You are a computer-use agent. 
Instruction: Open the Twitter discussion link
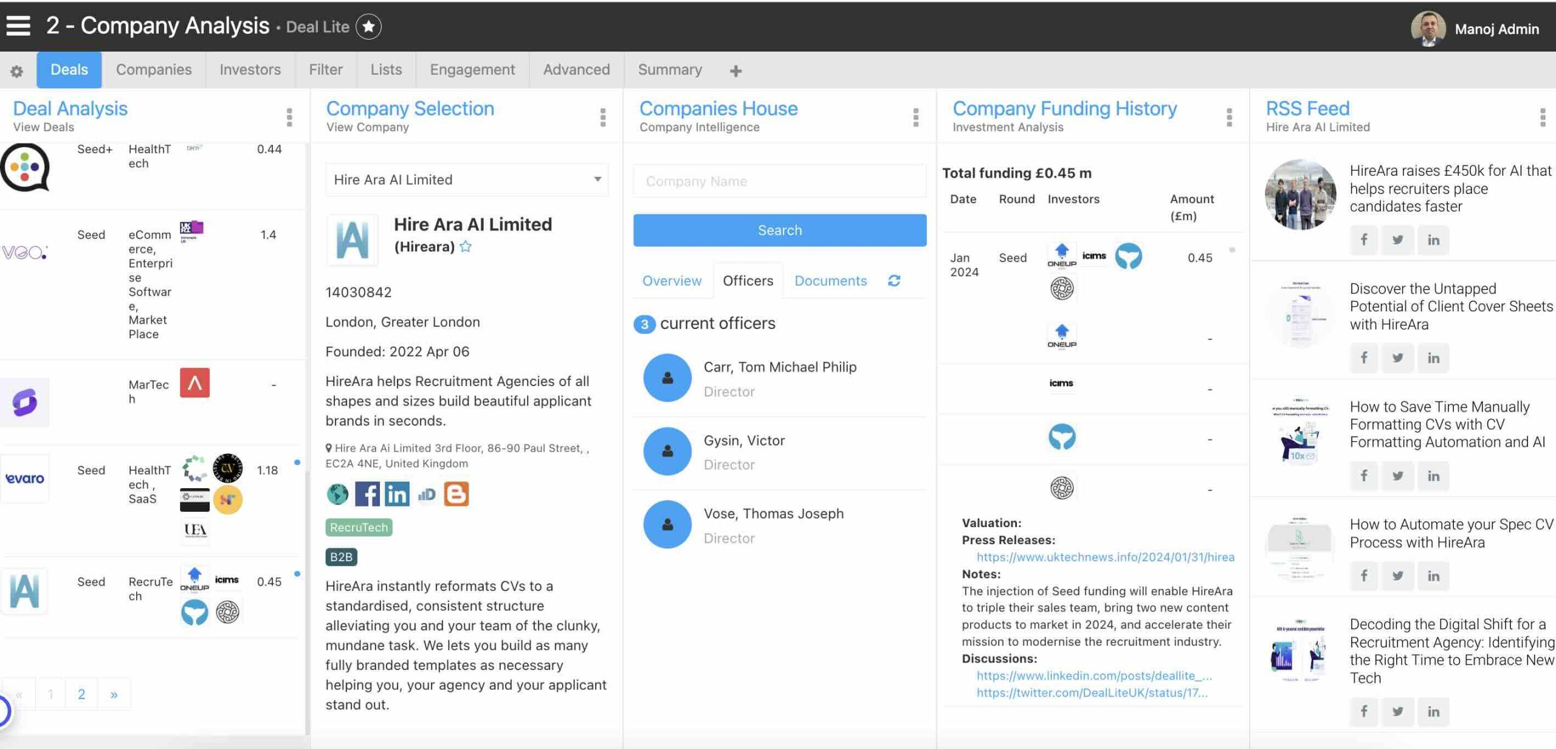(1092, 692)
